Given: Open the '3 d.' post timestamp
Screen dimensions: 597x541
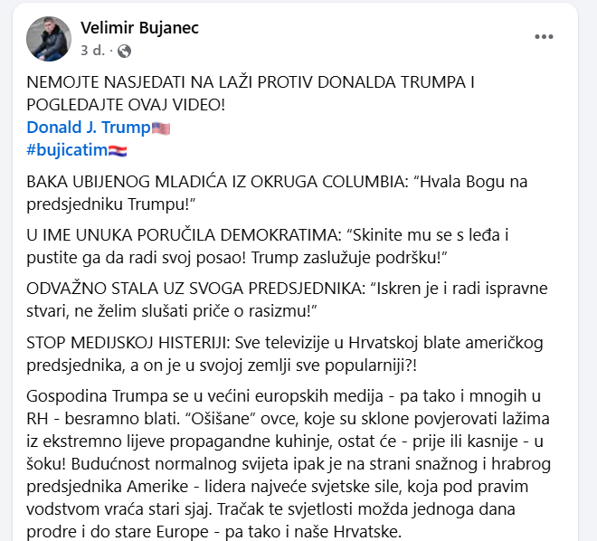Looking at the screenshot, I should click(x=92, y=51).
